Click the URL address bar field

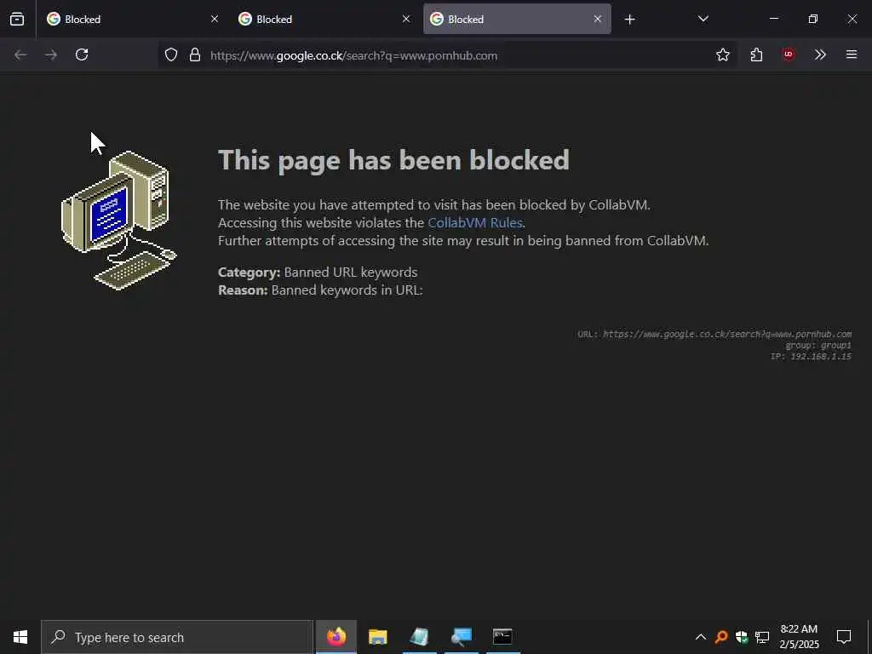click(x=448, y=55)
